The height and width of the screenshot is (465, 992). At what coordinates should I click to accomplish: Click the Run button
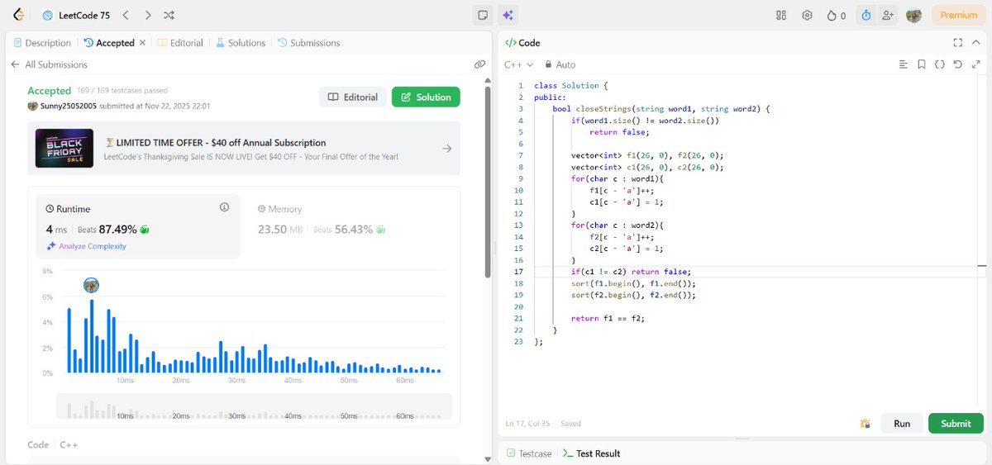tap(902, 423)
